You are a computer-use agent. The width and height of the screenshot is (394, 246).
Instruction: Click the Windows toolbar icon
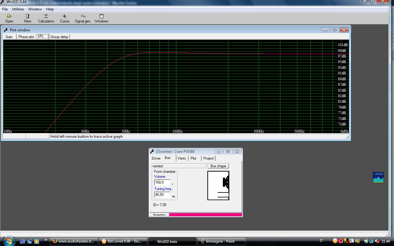102,18
